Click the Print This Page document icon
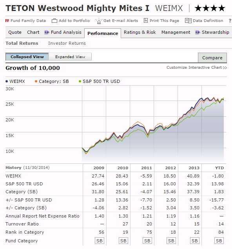 click(146, 21)
